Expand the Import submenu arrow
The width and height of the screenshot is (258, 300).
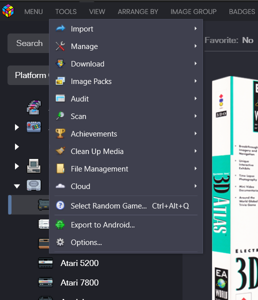point(195,28)
